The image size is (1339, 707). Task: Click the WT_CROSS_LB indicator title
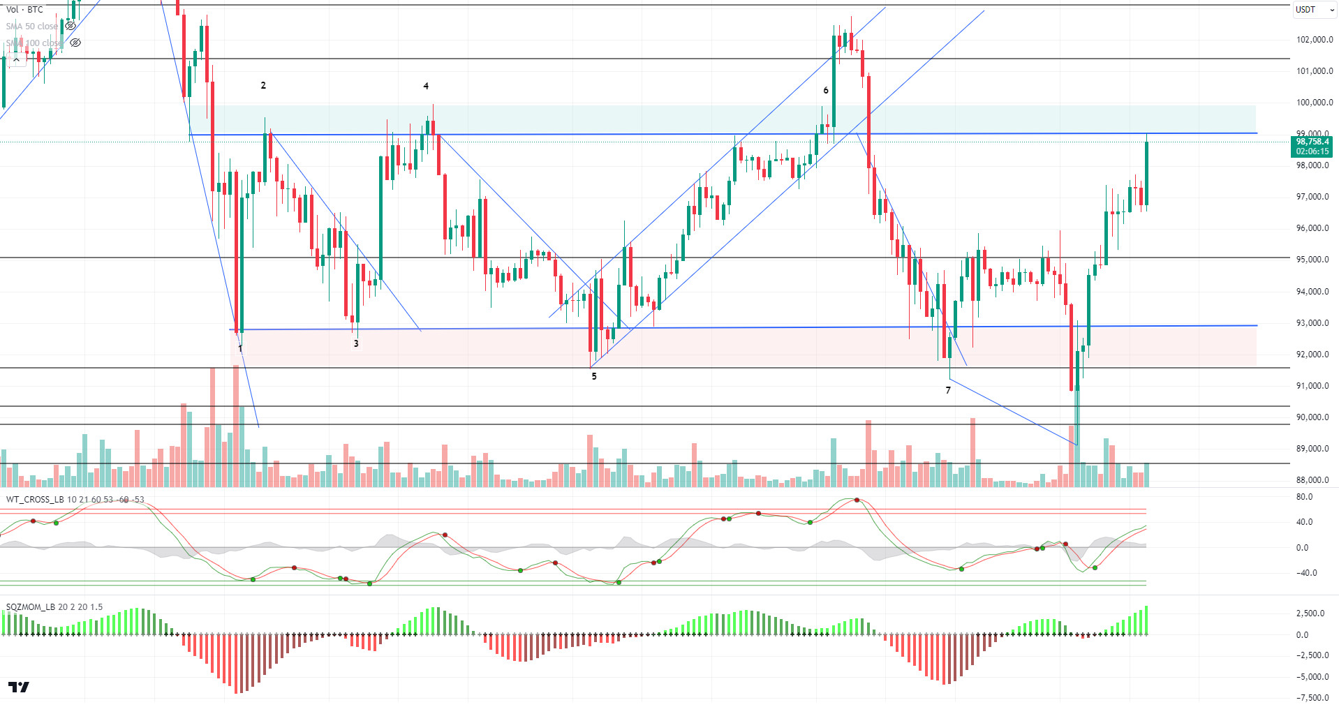35,499
